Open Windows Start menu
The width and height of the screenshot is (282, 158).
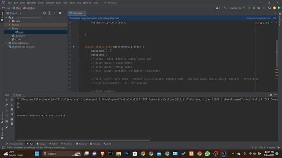(x=37, y=154)
